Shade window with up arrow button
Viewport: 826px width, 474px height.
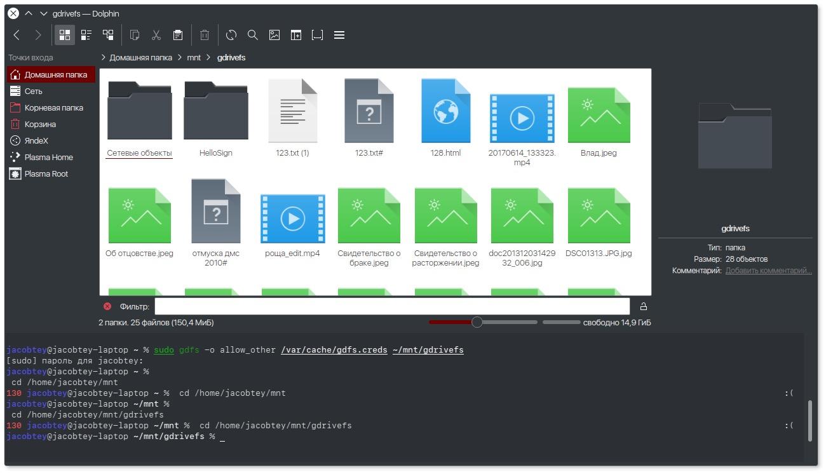(x=29, y=13)
